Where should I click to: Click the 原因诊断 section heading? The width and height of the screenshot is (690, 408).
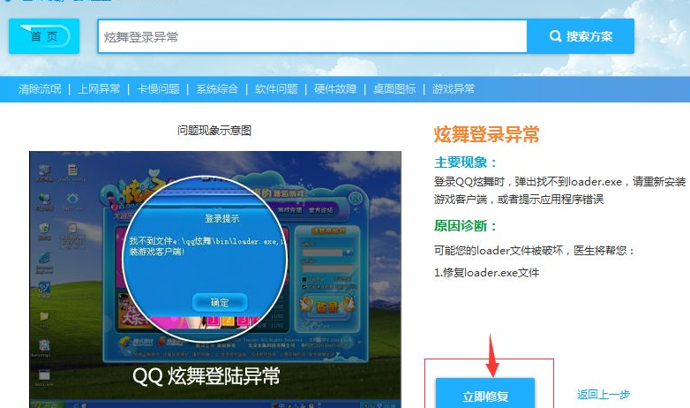point(466,225)
